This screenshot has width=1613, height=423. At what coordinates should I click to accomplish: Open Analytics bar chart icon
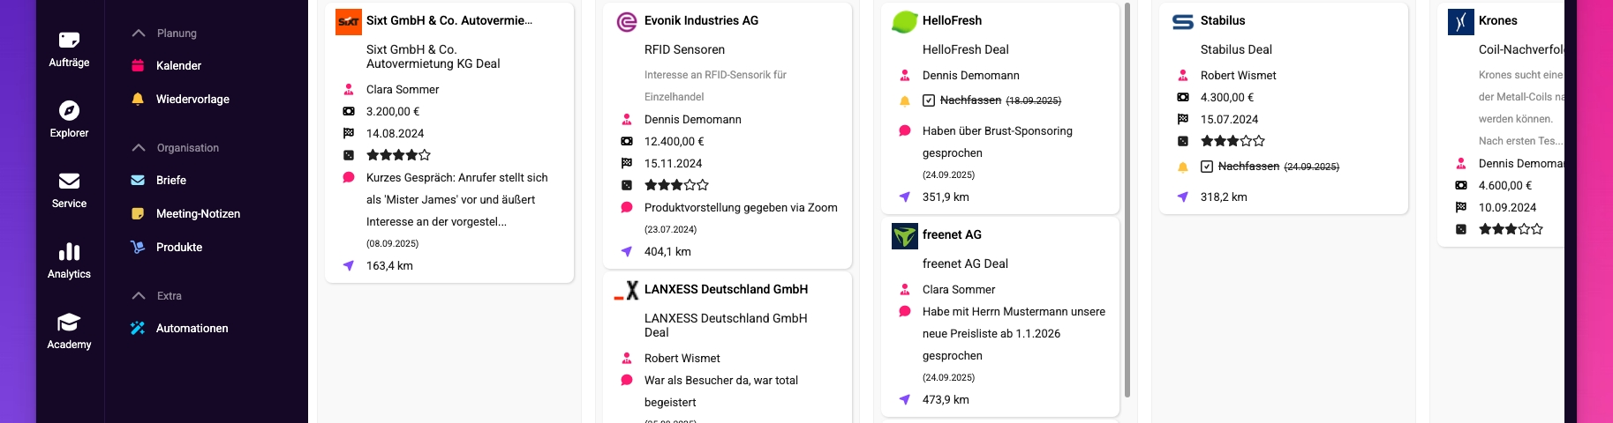tap(69, 252)
